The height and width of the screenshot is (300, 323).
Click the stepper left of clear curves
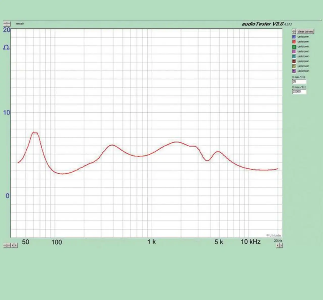coord(294,31)
